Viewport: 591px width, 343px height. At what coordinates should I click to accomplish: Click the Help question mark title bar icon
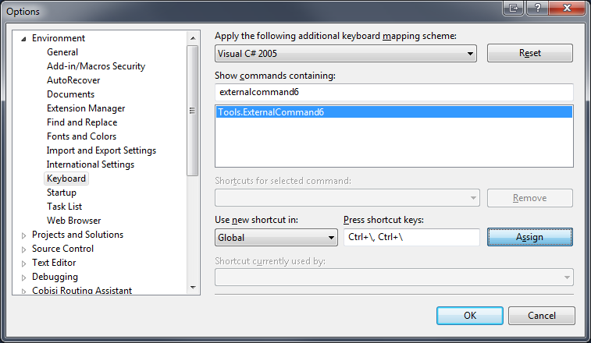pos(537,8)
